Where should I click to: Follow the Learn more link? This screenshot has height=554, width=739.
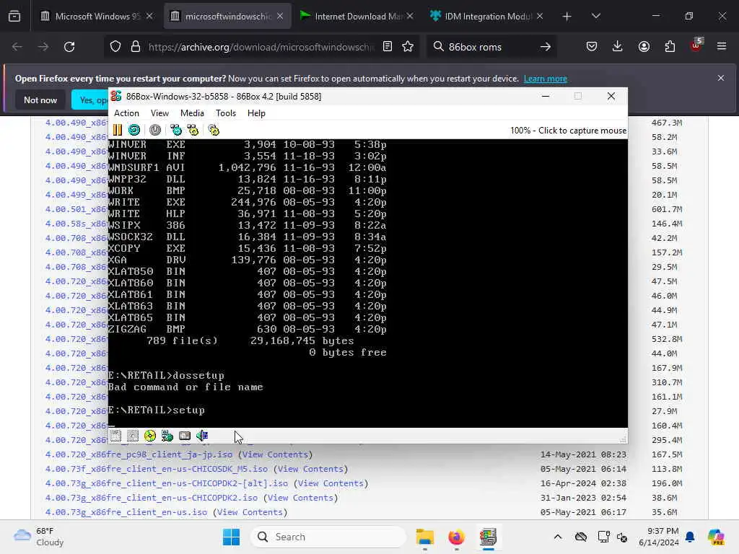(x=546, y=79)
